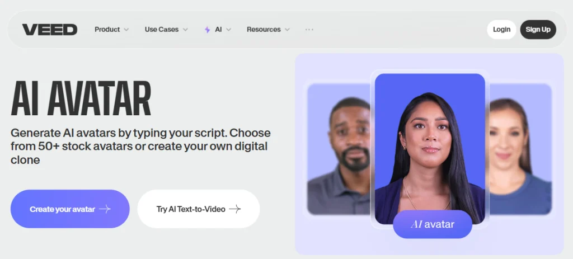Expand the Resources dropdown chevron
Viewport: 573px width, 259px height.
coord(287,30)
